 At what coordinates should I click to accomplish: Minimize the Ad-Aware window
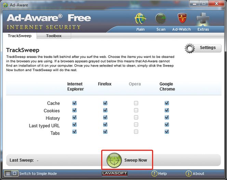tap(195, 3)
